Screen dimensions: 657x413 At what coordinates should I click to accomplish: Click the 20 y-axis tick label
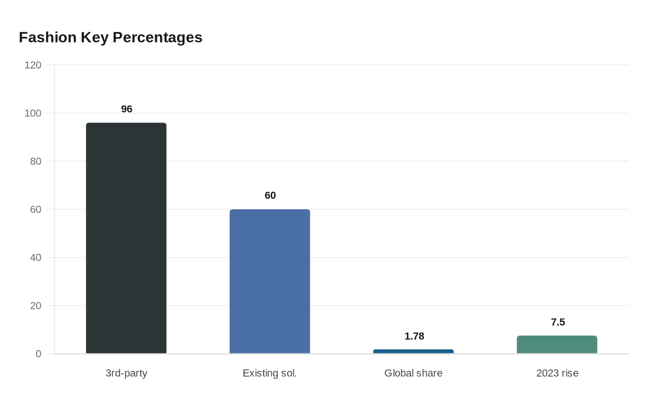36,306
